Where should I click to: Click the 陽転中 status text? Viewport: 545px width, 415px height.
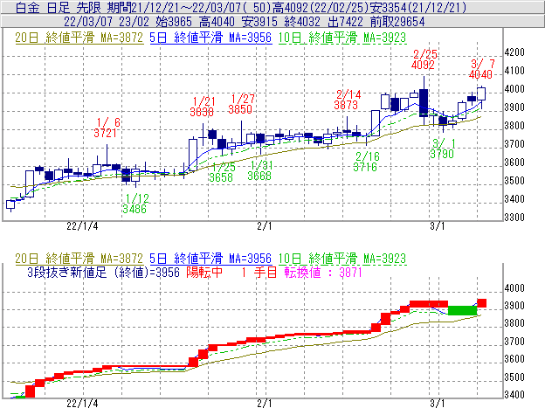pos(204,273)
